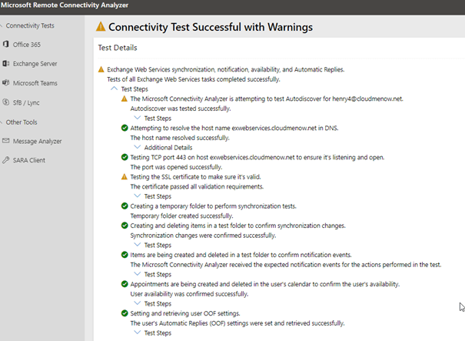The width and height of the screenshot is (465, 341).
Task: Click the SARA Client wrench icon
Action: (x=7, y=160)
